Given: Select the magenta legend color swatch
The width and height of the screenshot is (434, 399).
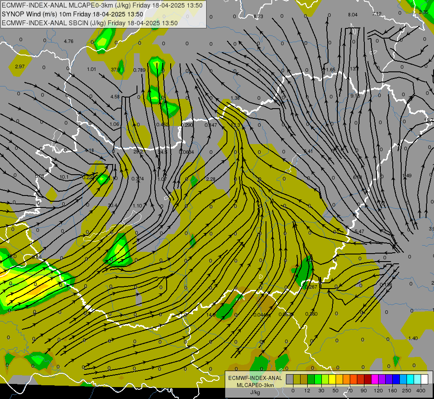Looking at the screenshot, I should click(x=375, y=379).
